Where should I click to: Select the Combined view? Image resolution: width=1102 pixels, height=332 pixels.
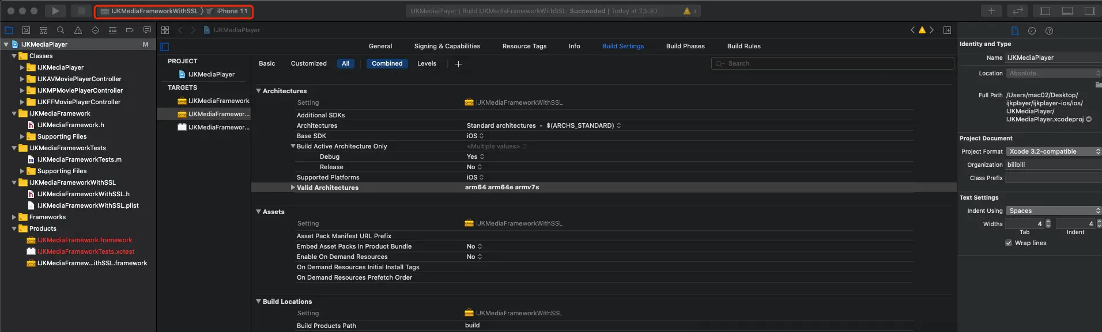[387, 63]
